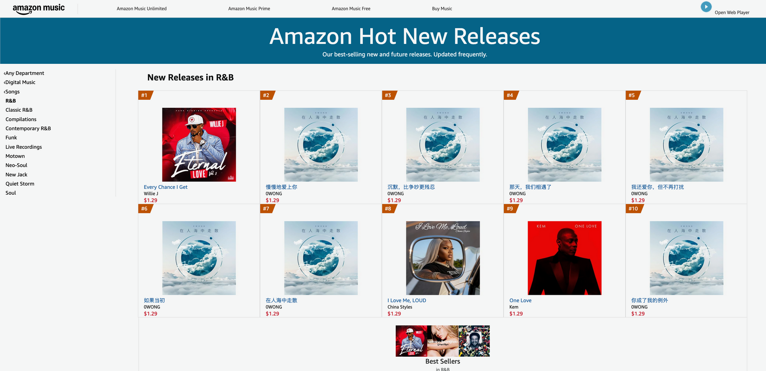
Task: Open the Amazon Music Unlimited tab
Action: tap(142, 8)
